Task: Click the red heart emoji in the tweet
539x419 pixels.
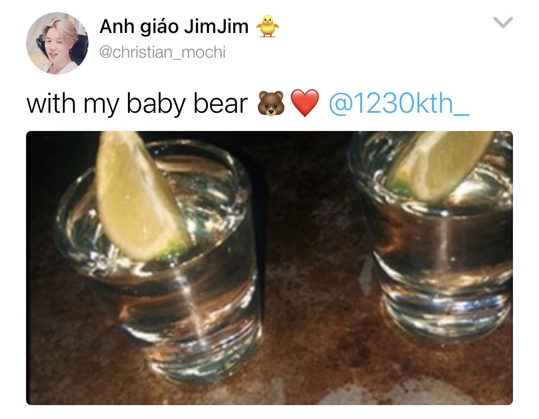Action: 305,103
